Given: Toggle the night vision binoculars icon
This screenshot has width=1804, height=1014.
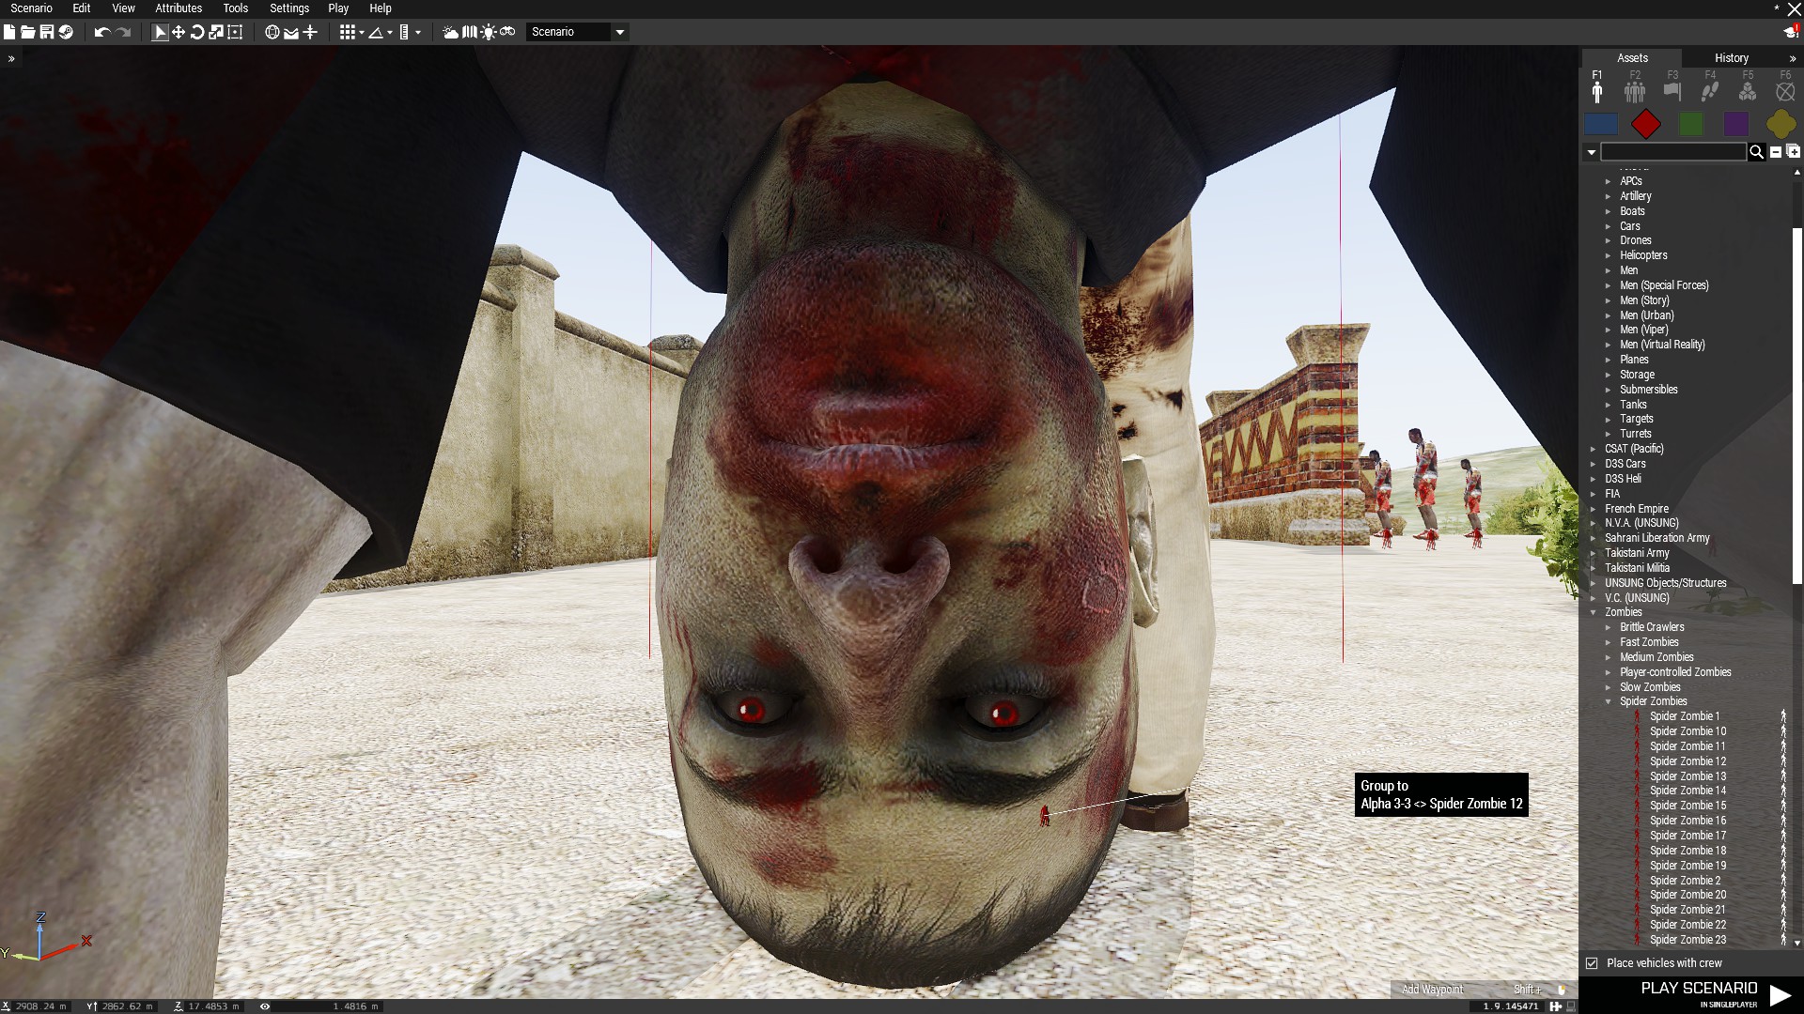Looking at the screenshot, I should click(507, 32).
